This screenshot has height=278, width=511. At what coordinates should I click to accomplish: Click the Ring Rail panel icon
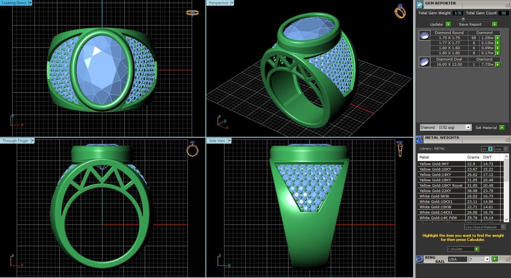point(420,259)
